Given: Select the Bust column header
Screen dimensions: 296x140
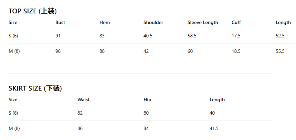Looking at the screenshot, I should point(60,22).
